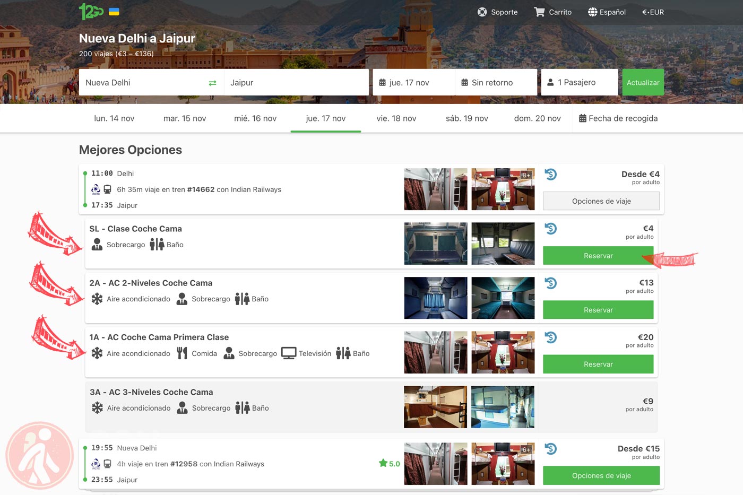This screenshot has height=495, width=743.
Task: Click the 5.0 star rating
Action: (390, 464)
